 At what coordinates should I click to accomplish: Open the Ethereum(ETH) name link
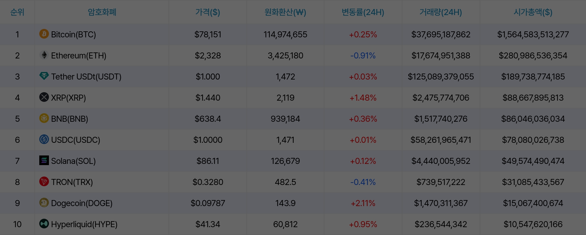[x=79, y=55]
